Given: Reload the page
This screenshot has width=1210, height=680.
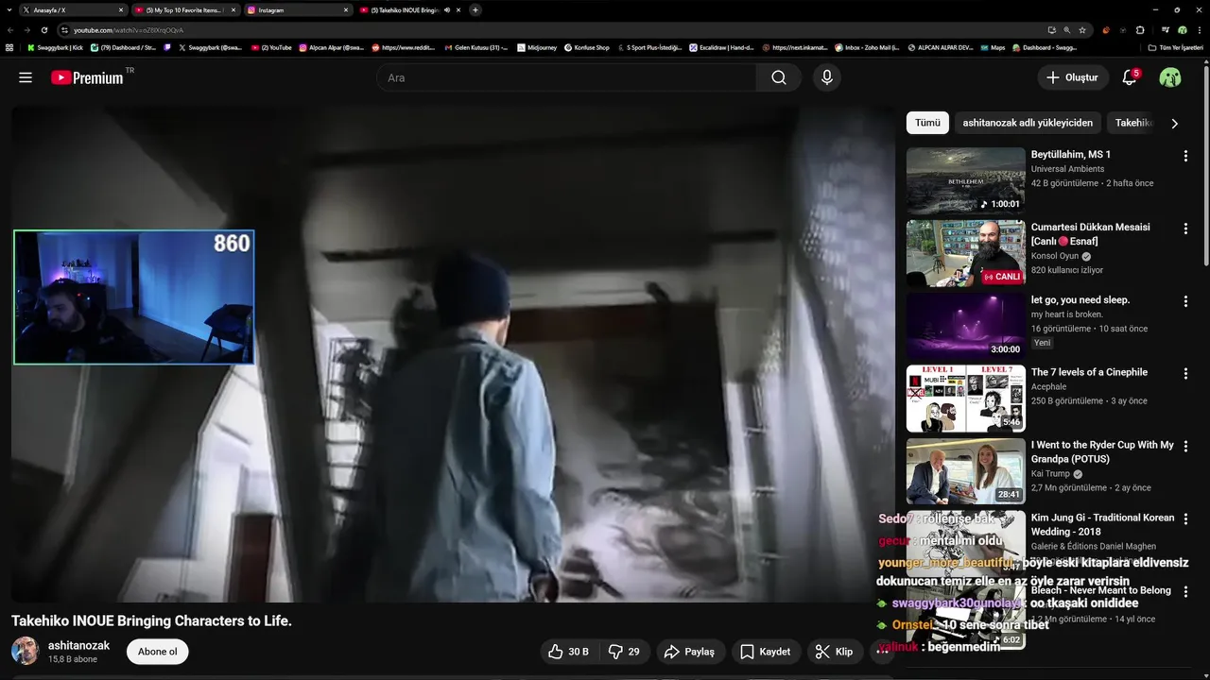Looking at the screenshot, I should point(43,30).
